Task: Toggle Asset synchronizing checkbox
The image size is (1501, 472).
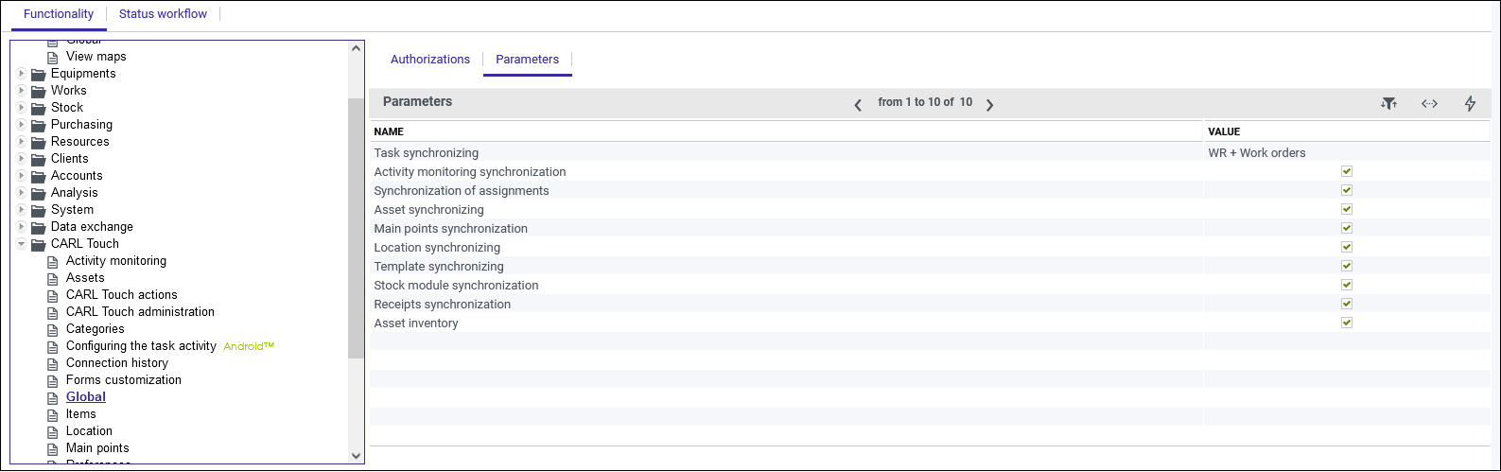Action: (x=1347, y=209)
